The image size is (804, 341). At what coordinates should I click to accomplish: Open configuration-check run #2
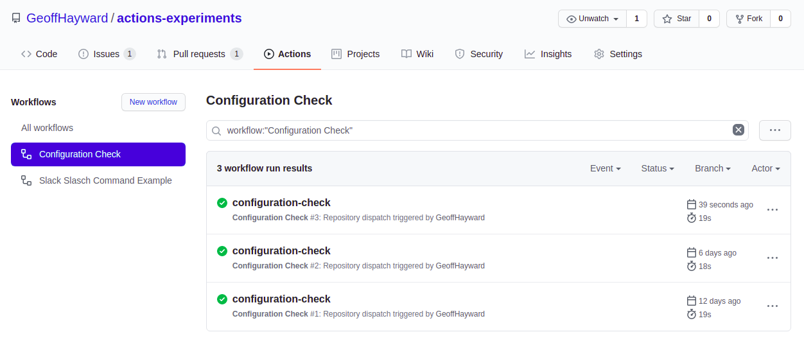coord(281,251)
